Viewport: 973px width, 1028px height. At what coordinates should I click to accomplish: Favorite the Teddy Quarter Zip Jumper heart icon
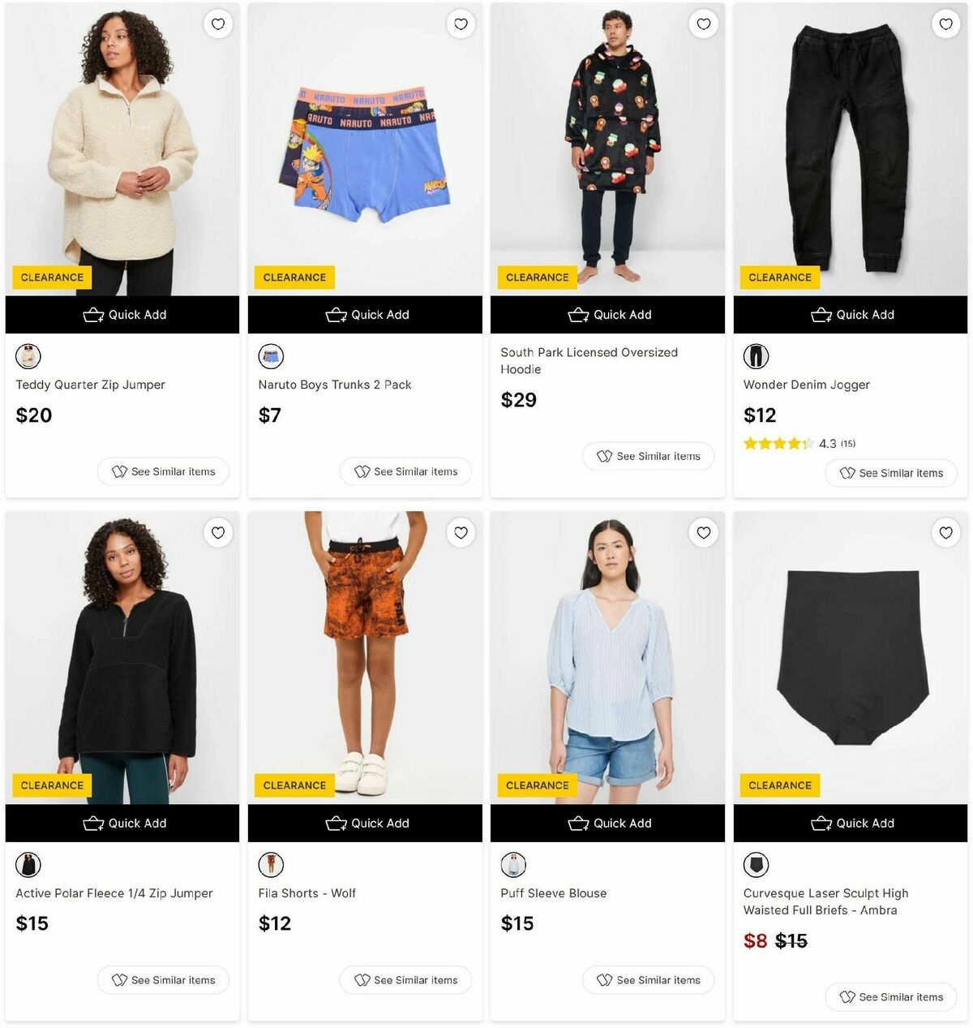(218, 24)
